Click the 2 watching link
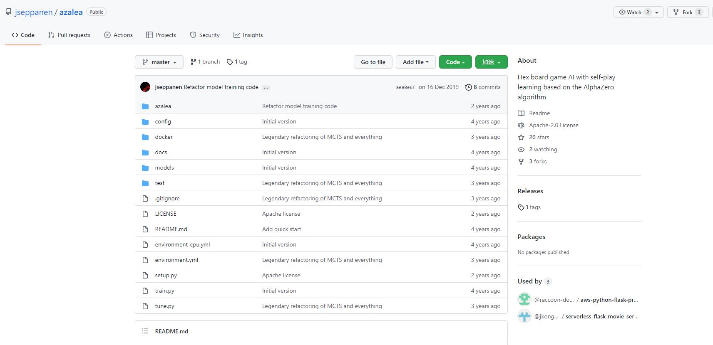This screenshot has height=345, width=713. pyautogui.click(x=543, y=149)
